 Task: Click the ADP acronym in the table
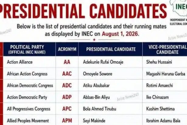click(x=67, y=97)
